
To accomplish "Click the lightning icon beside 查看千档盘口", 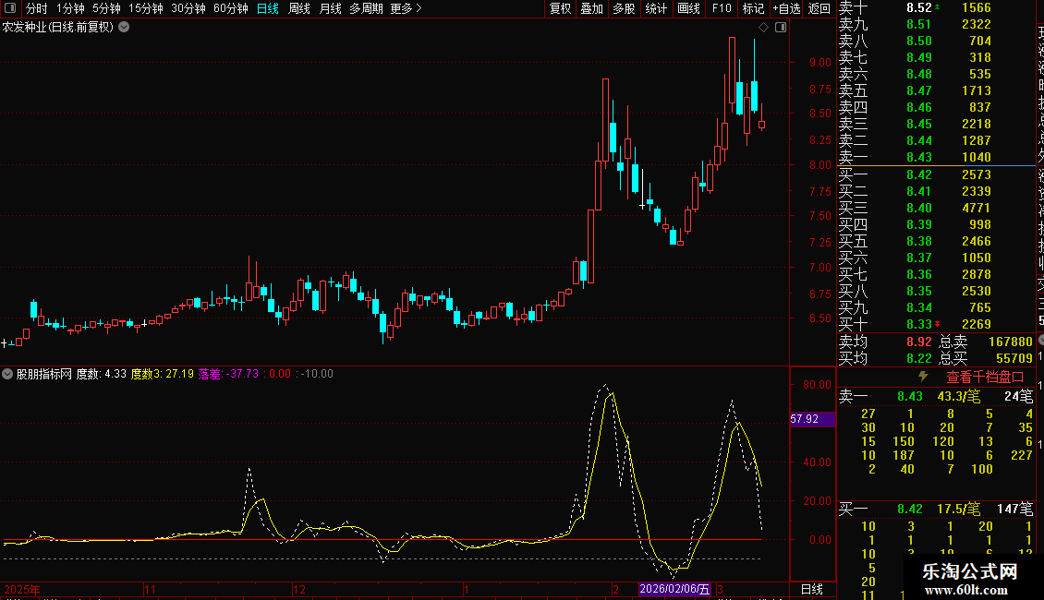I will pyautogui.click(x=923, y=377).
